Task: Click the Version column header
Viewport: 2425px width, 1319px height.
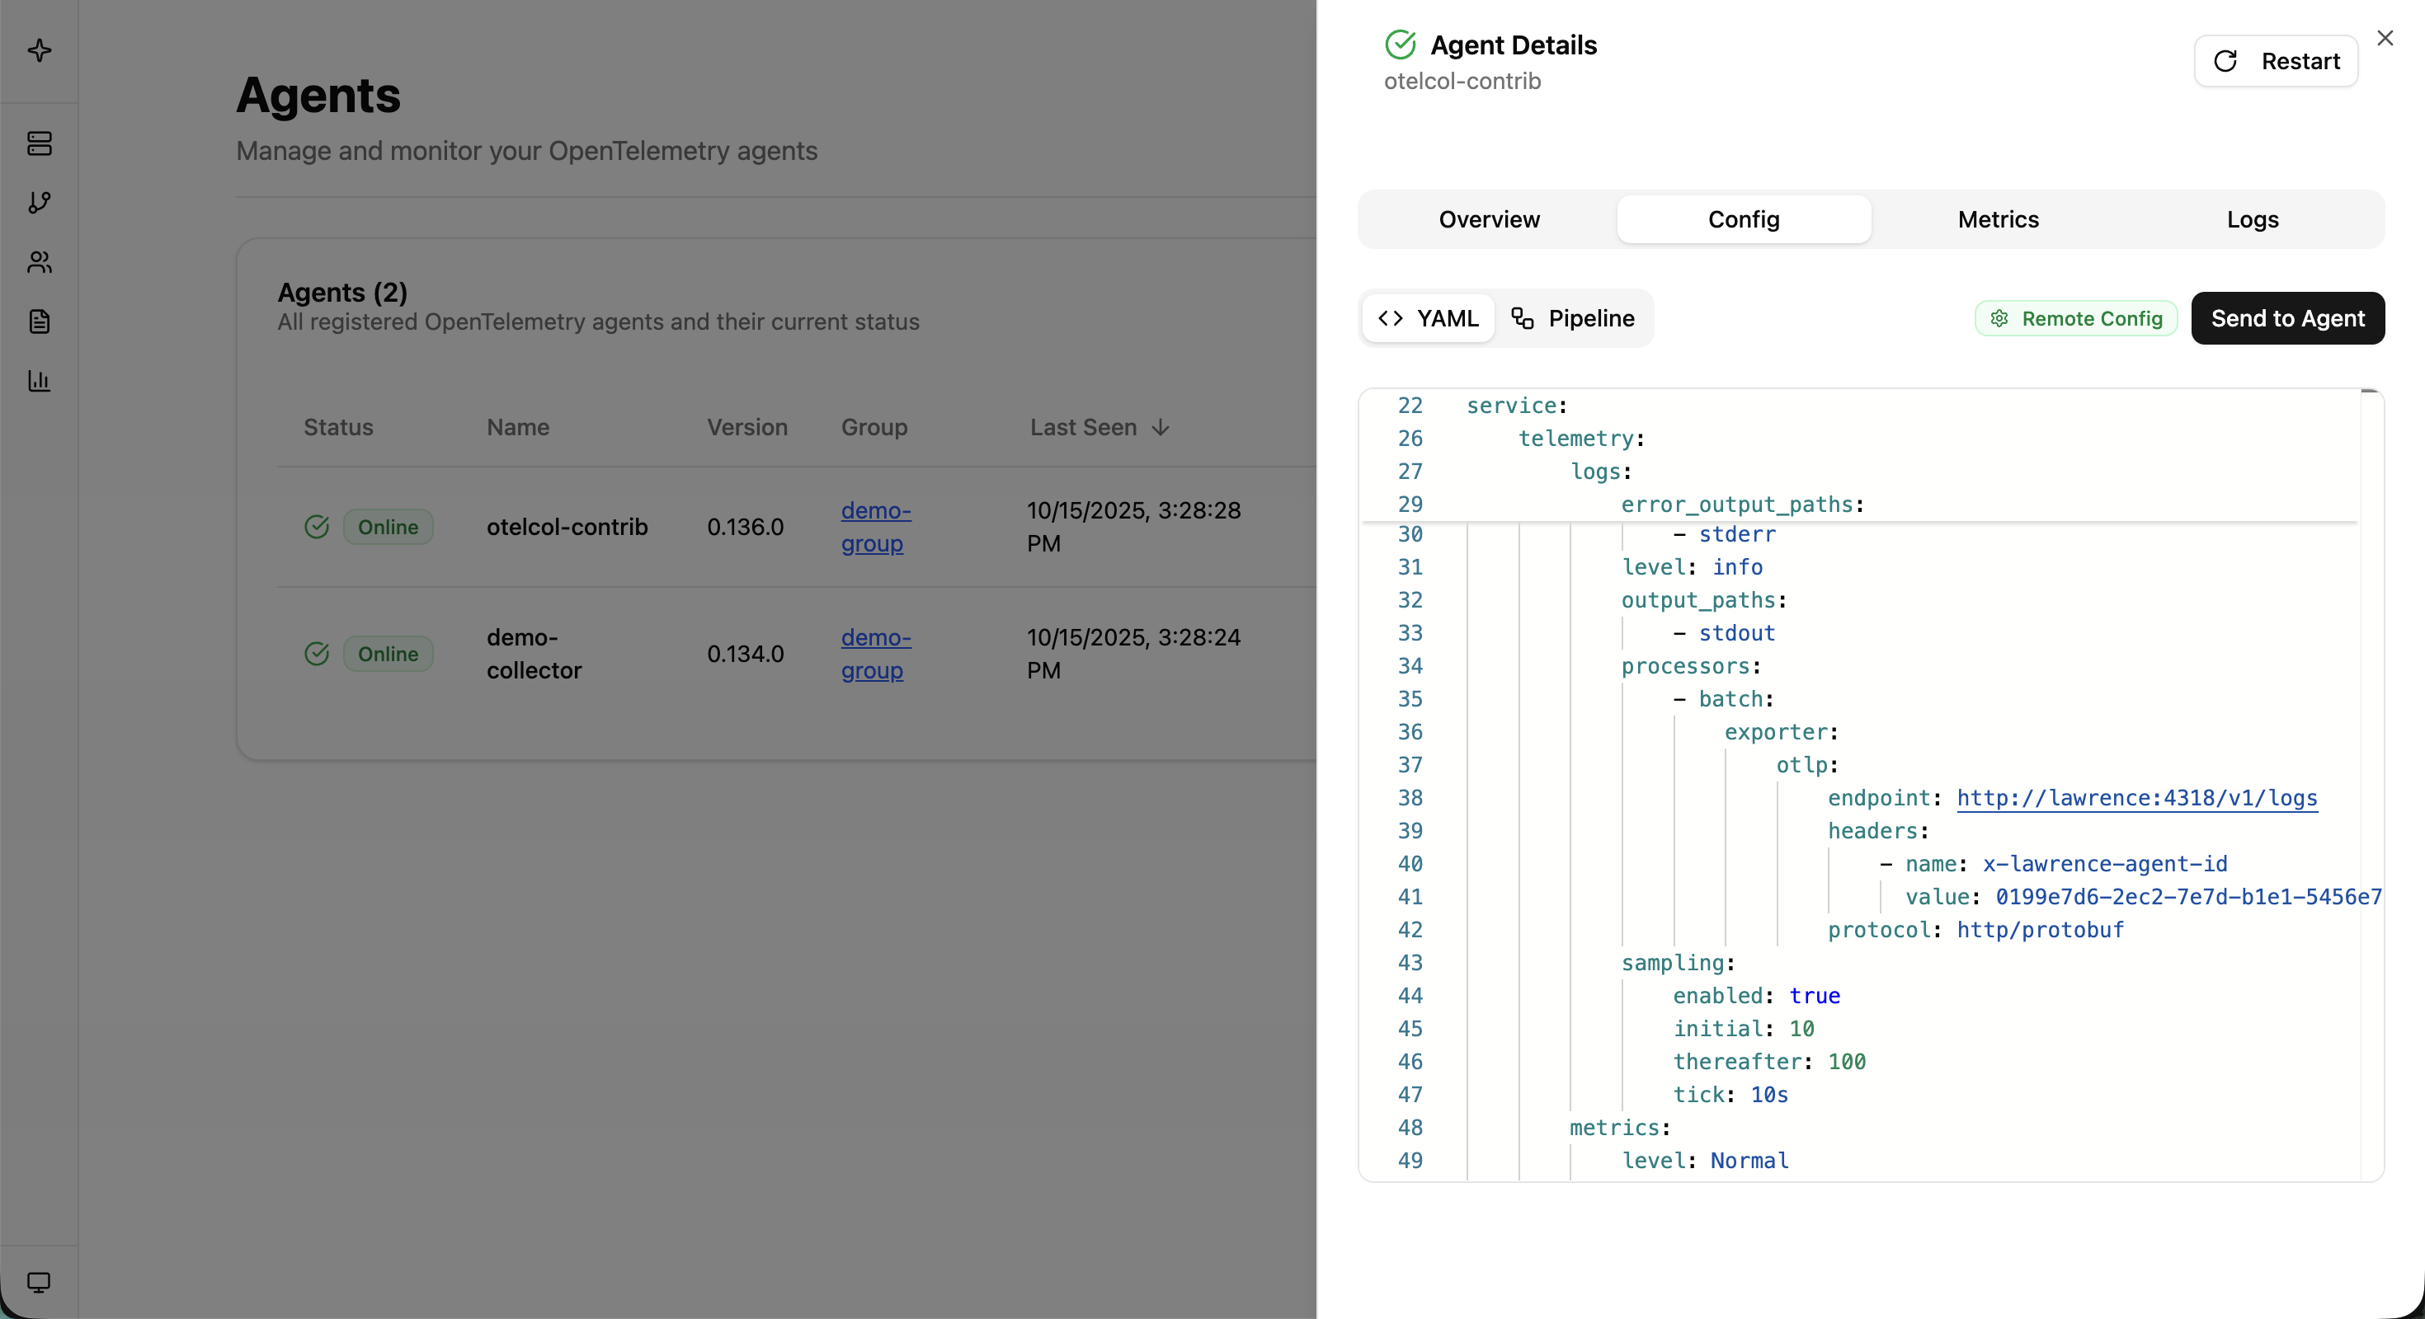Action: click(x=746, y=427)
